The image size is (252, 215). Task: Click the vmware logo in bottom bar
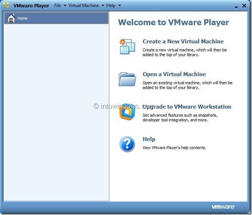[x=223, y=207]
